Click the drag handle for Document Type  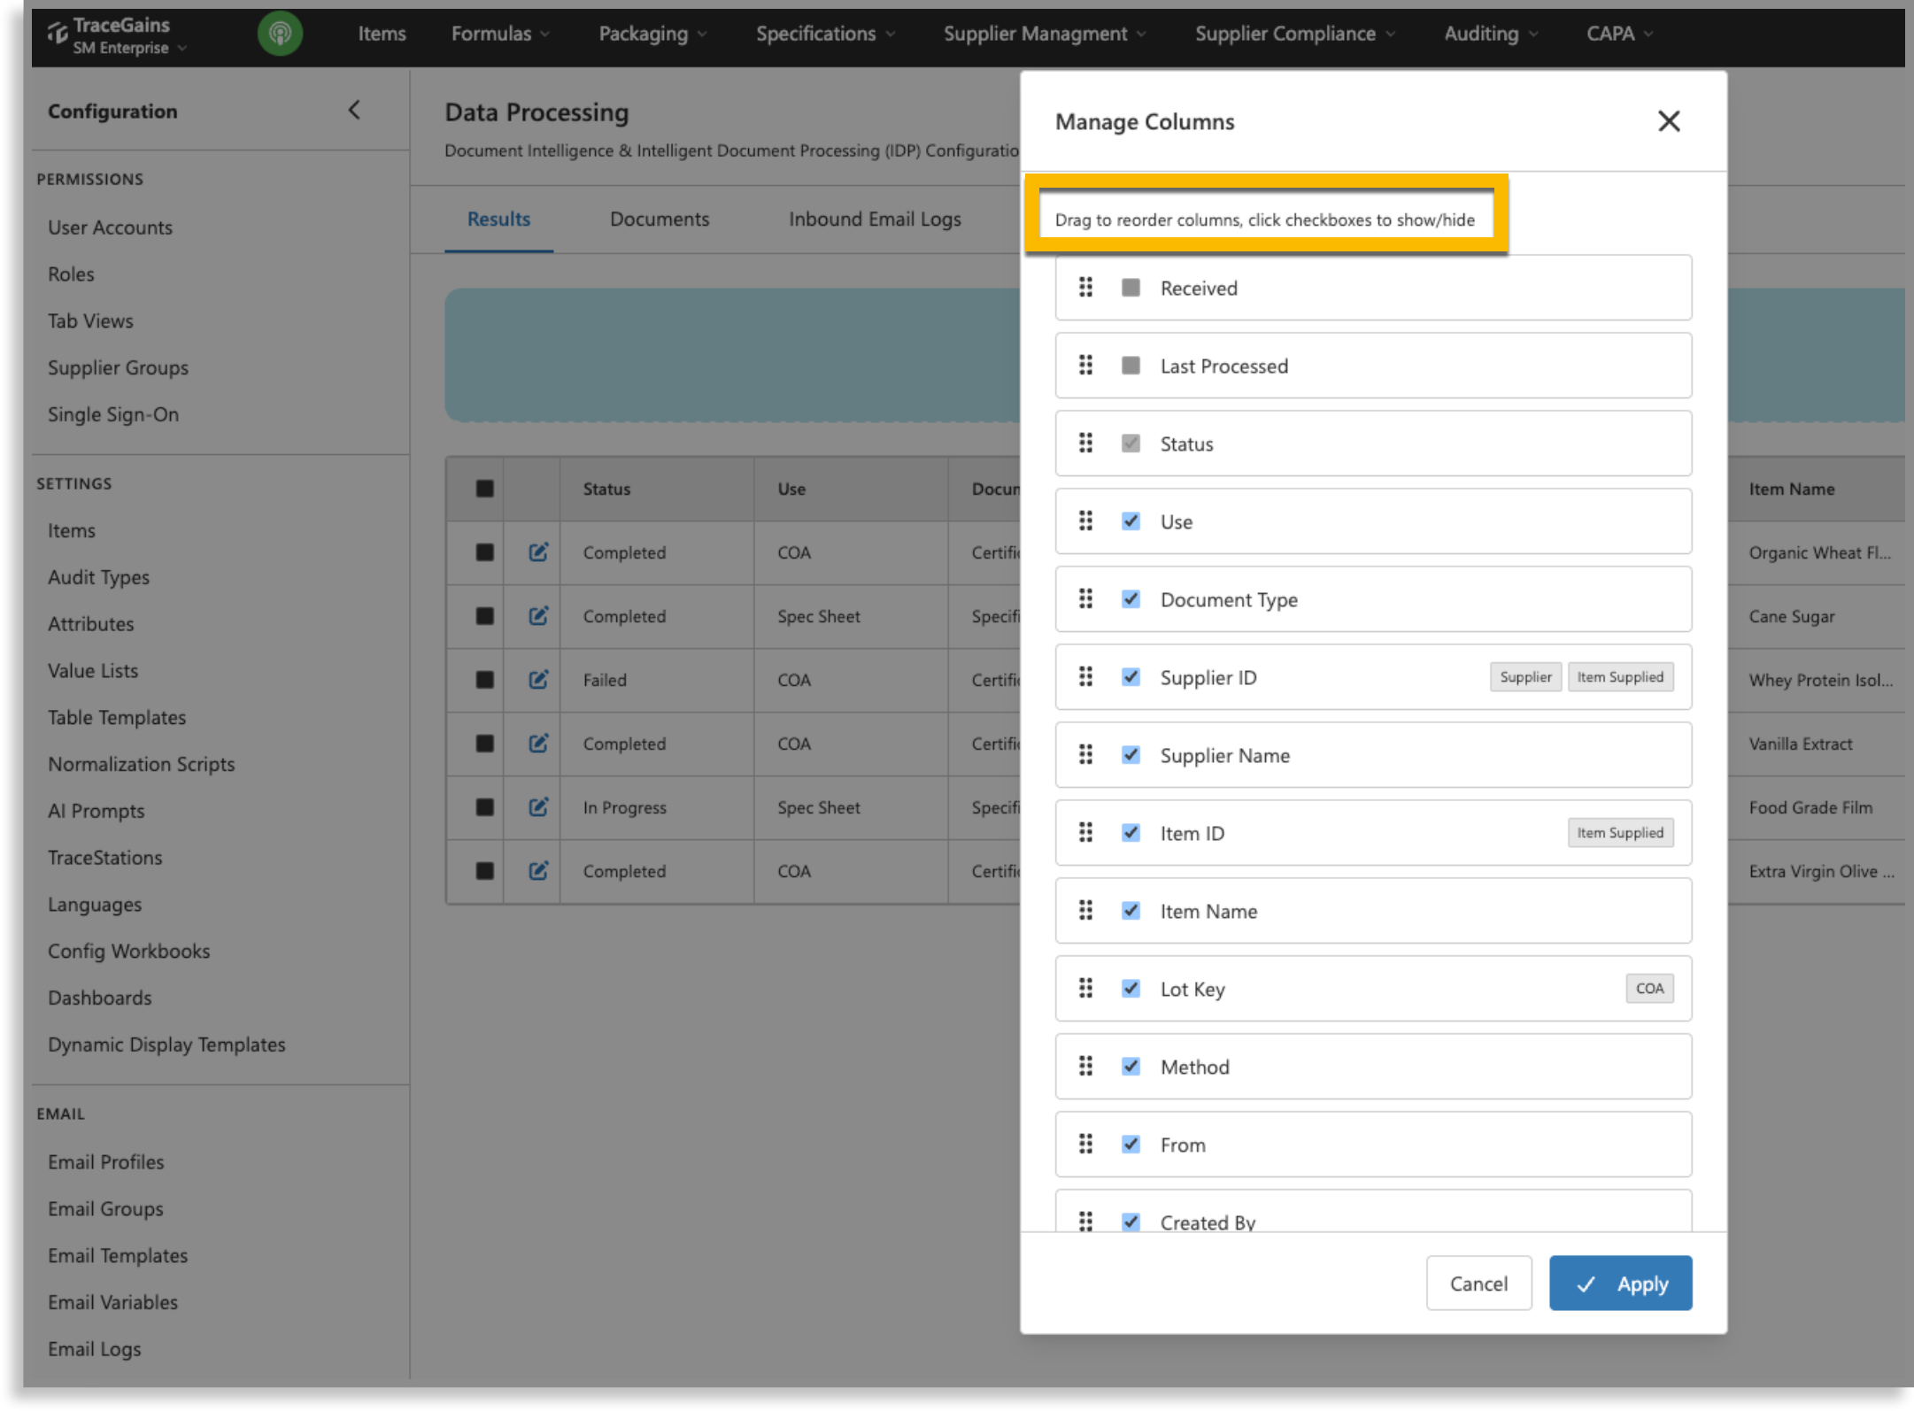pyautogui.click(x=1085, y=599)
